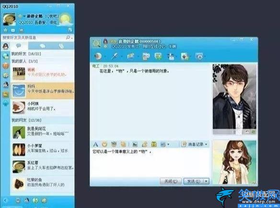This screenshot has width=280, height=208.
Task: Click the globe icon in main panel bottom bar
Action: (35, 200)
